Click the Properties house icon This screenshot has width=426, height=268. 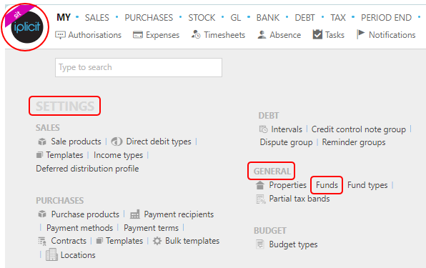coord(260,185)
